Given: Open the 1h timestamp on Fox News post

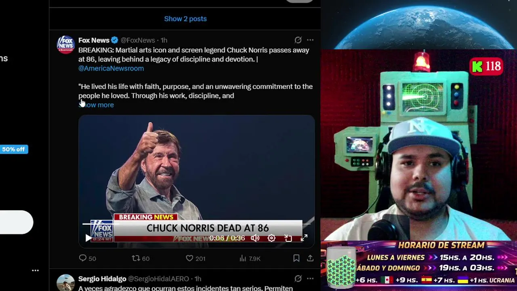Looking at the screenshot, I should coord(164,40).
